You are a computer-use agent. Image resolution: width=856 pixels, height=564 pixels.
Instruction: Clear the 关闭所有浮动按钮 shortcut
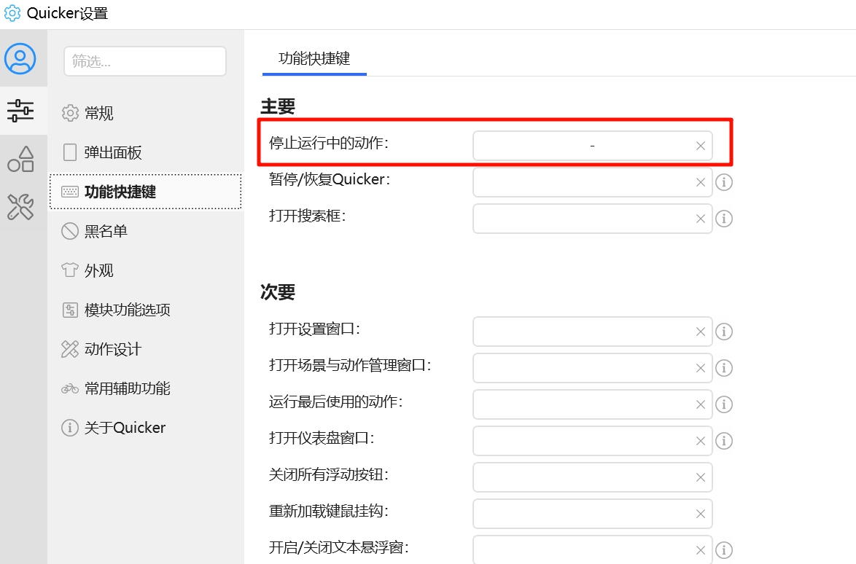[701, 477]
